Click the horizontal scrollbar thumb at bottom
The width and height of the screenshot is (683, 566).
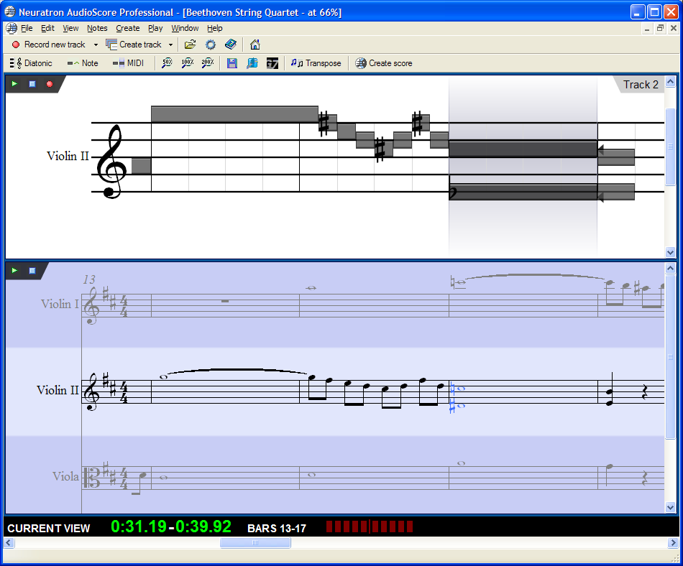(255, 543)
